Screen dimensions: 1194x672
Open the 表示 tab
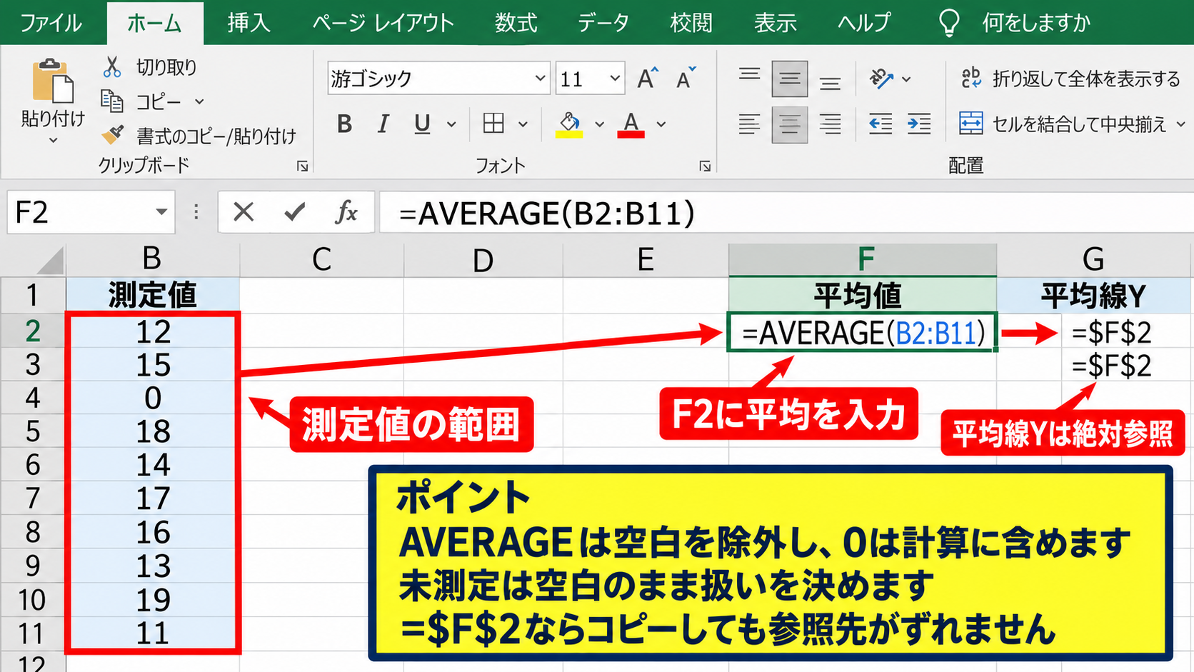coord(775,23)
